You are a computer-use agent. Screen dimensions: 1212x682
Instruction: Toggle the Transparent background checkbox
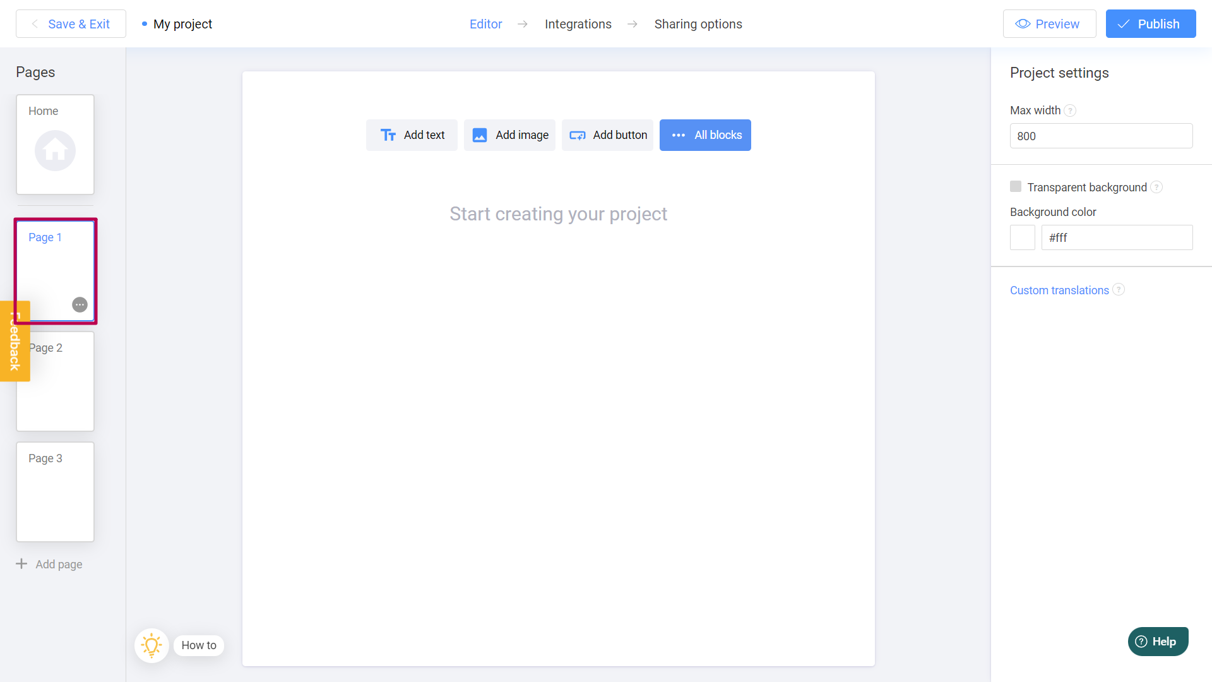click(1016, 186)
